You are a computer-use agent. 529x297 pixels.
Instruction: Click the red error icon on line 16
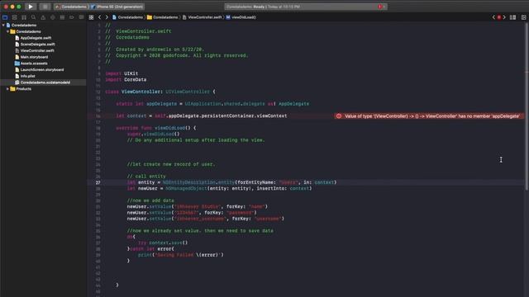coord(339,116)
